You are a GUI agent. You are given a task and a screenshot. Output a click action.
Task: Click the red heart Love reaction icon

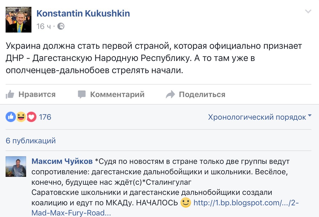(x=31, y=117)
